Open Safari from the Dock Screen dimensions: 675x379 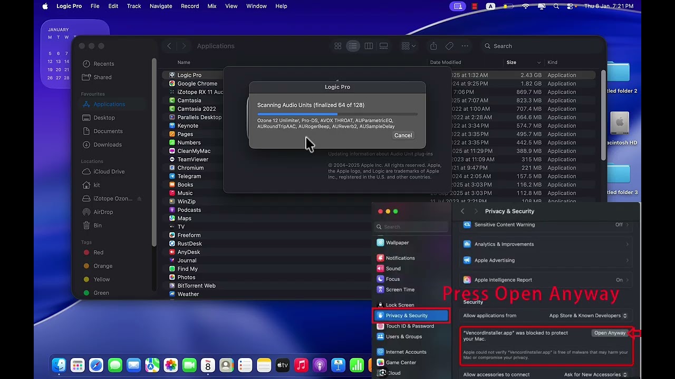[96, 365]
